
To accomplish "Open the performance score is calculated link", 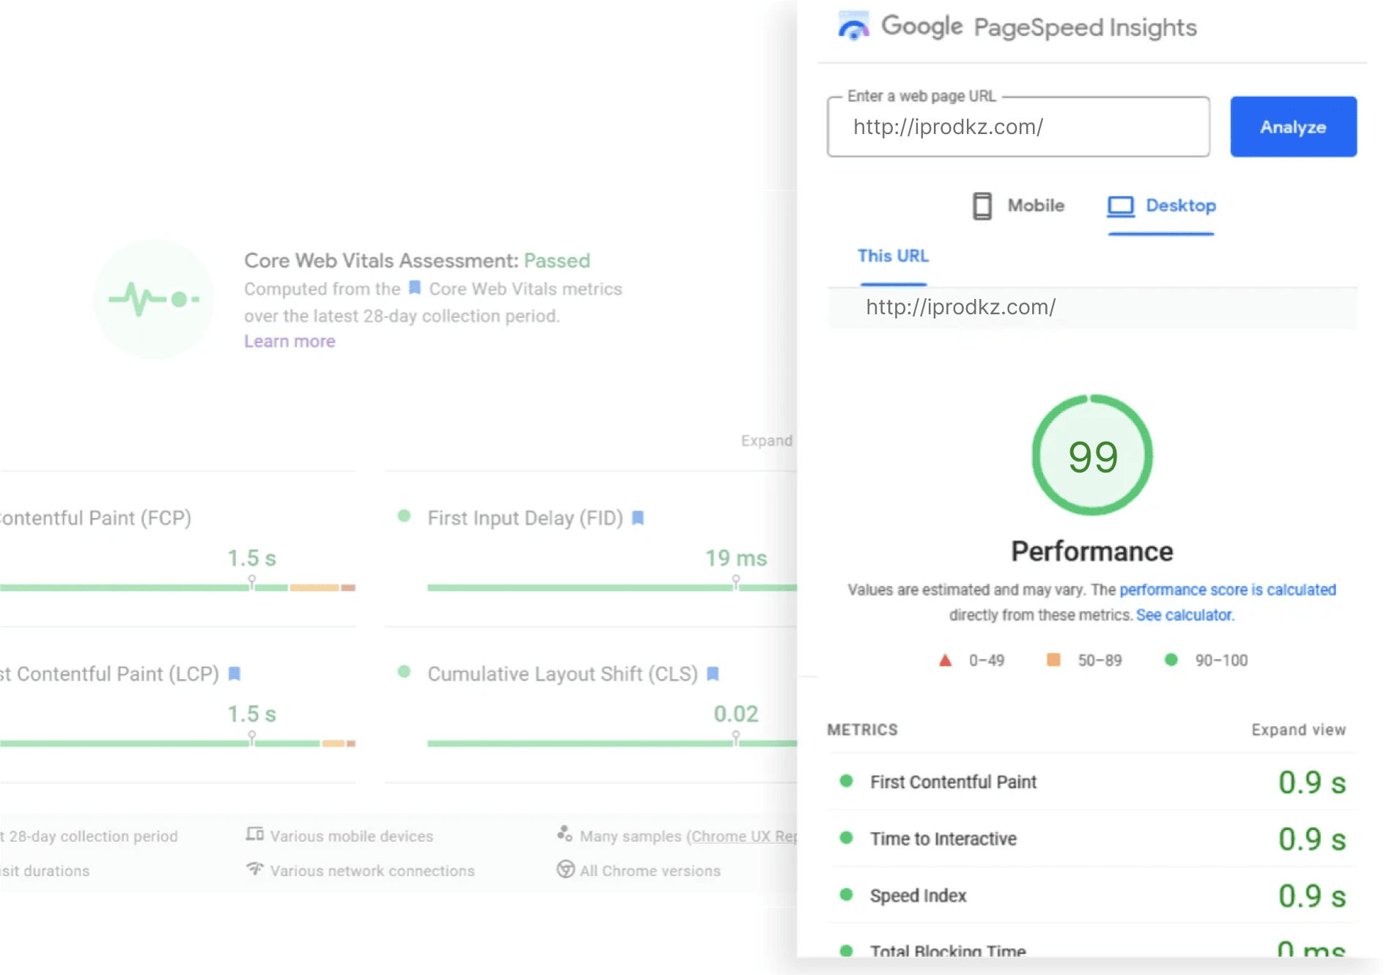I will (x=1228, y=590).
